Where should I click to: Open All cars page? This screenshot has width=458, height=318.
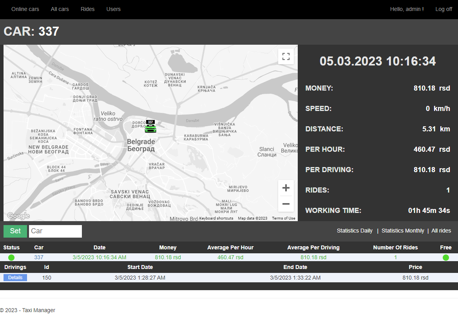[x=60, y=9]
